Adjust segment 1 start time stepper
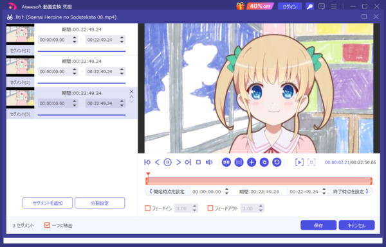The height and width of the screenshot is (247, 386). (75, 40)
